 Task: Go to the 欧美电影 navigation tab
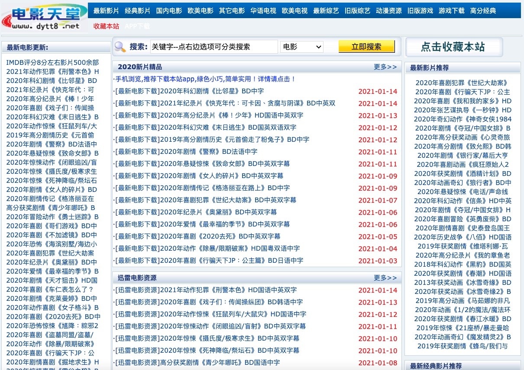[201, 11]
